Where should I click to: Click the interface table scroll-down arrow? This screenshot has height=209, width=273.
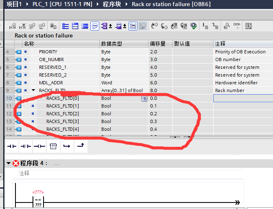click(189, 137)
